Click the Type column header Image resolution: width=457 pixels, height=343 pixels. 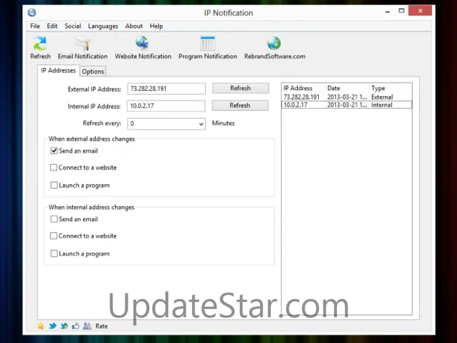[390, 88]
